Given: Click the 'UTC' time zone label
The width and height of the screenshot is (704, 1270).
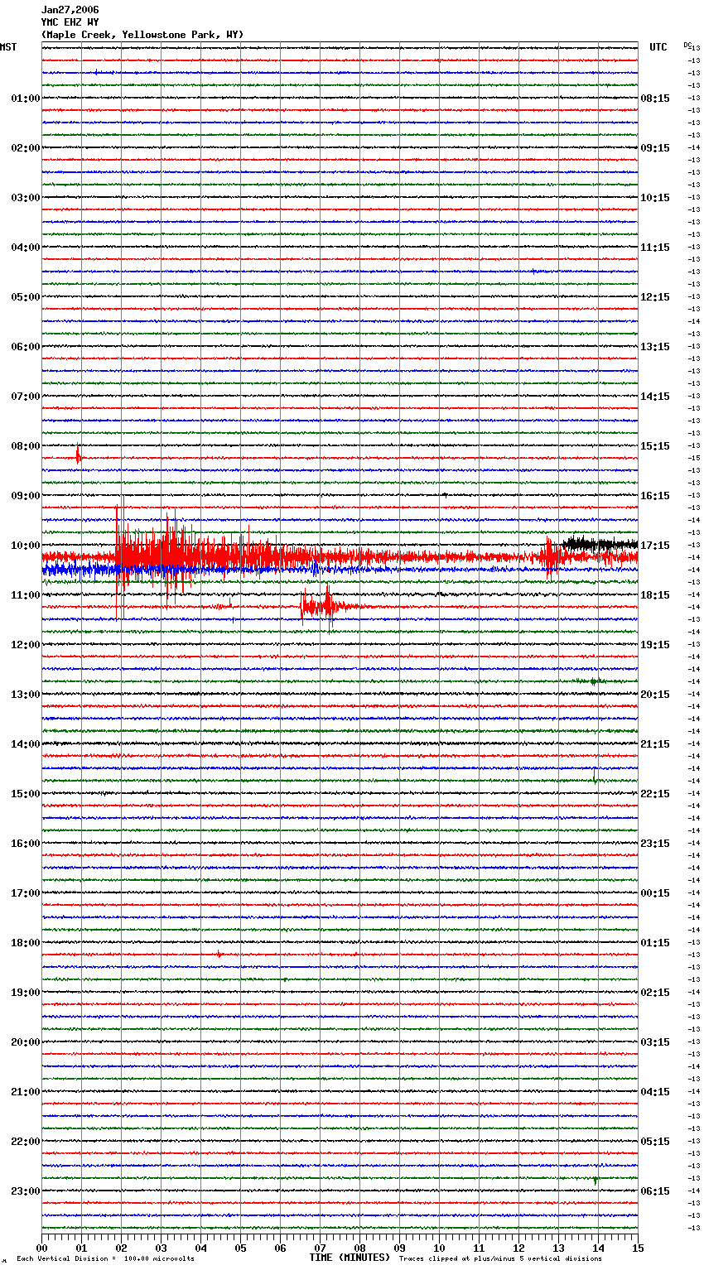Looking at the screenshot, I should pyautogui.click(x=658, y=47).
